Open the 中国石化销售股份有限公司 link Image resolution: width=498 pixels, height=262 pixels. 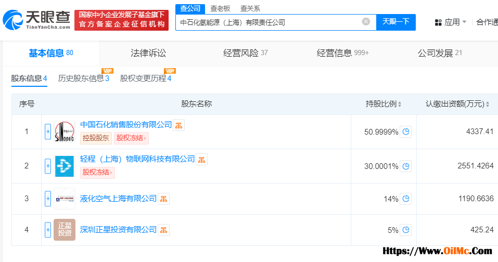(x=126, y=125)
